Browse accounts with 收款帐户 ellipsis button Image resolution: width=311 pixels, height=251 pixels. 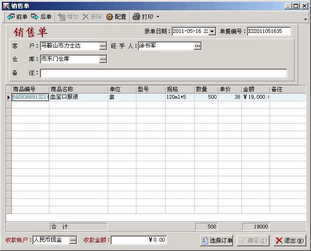click(x=73, y=240)
